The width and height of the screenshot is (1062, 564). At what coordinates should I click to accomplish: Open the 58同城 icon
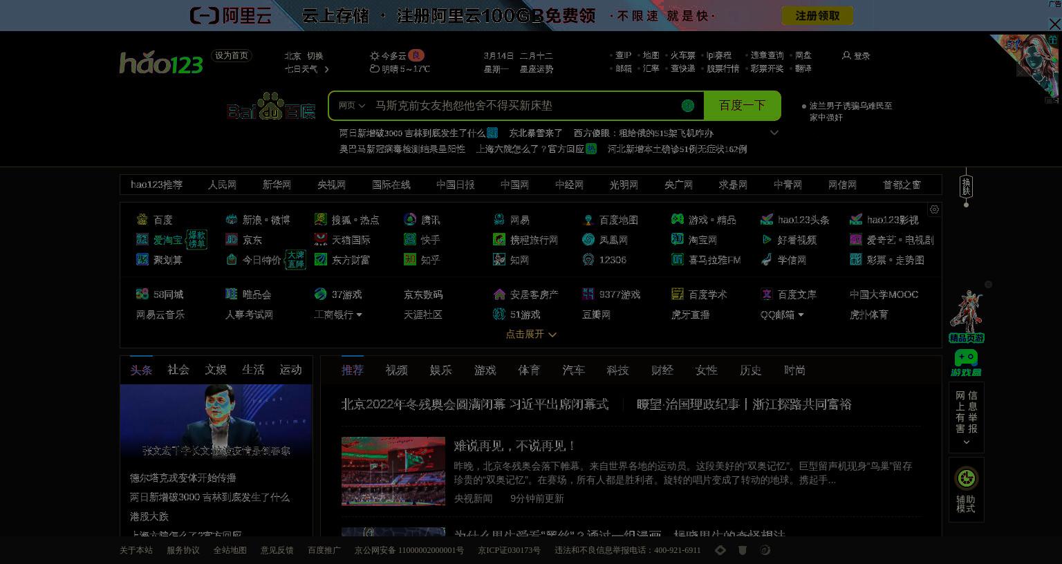click(x=142, y=294)
